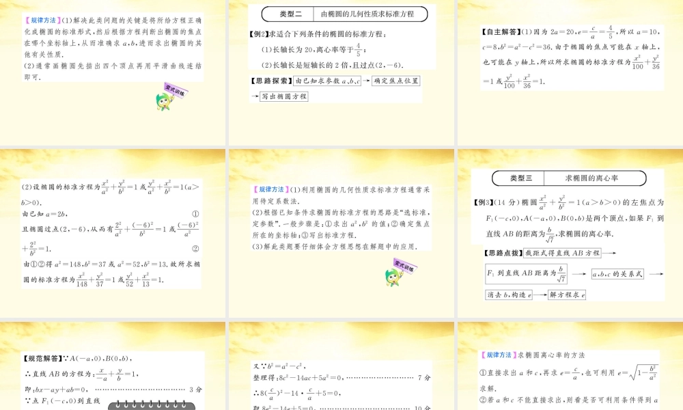Click the box 确定焦点位置

pyautogui.click(x=396, y=81)
